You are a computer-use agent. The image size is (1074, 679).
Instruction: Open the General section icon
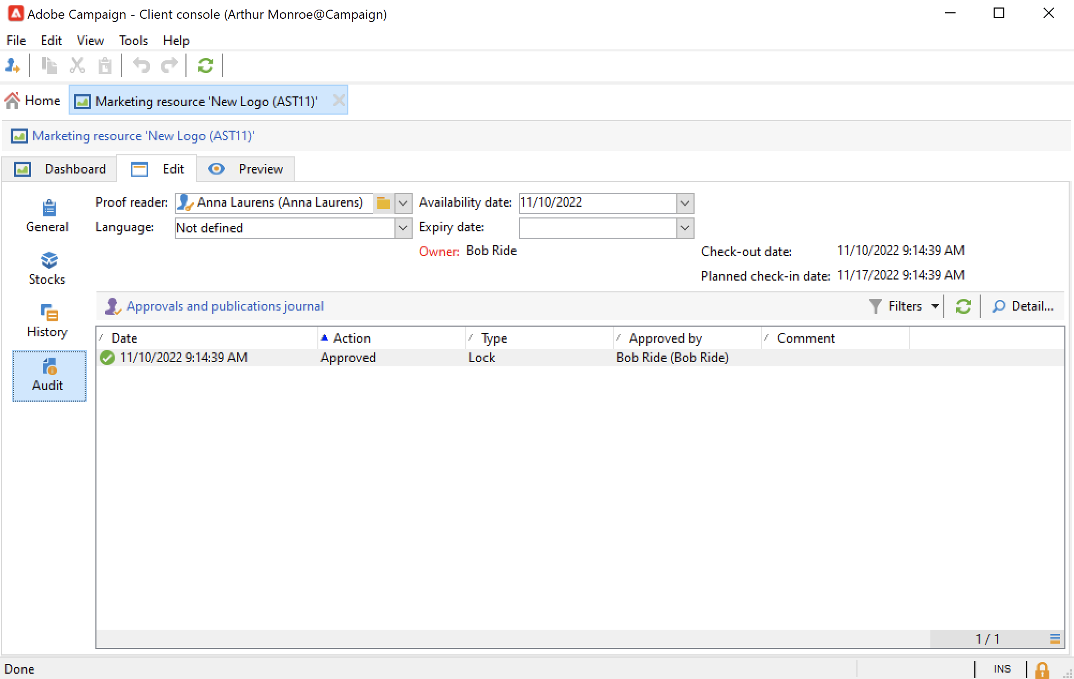[49, 208]
